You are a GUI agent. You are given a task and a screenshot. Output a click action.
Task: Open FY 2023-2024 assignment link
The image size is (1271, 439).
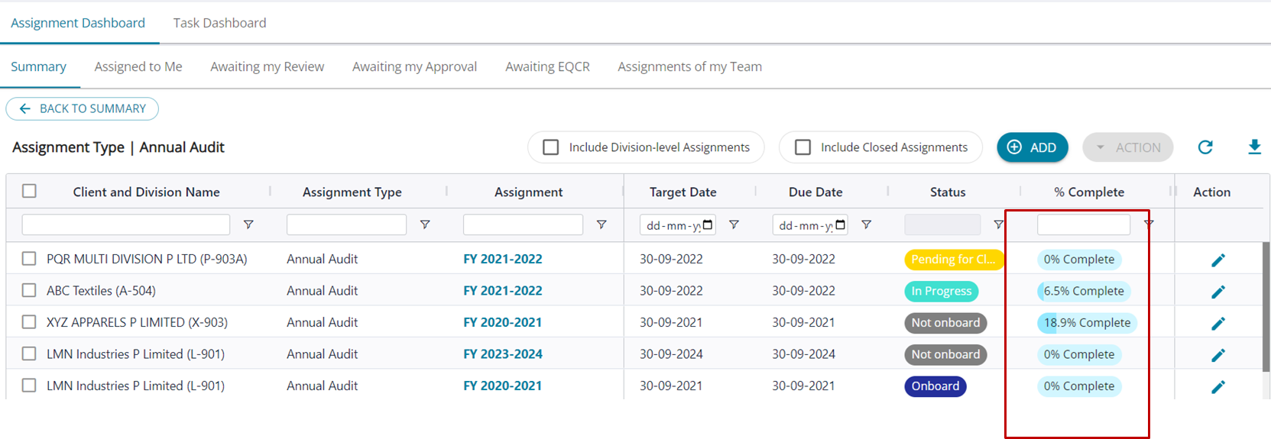502,354
